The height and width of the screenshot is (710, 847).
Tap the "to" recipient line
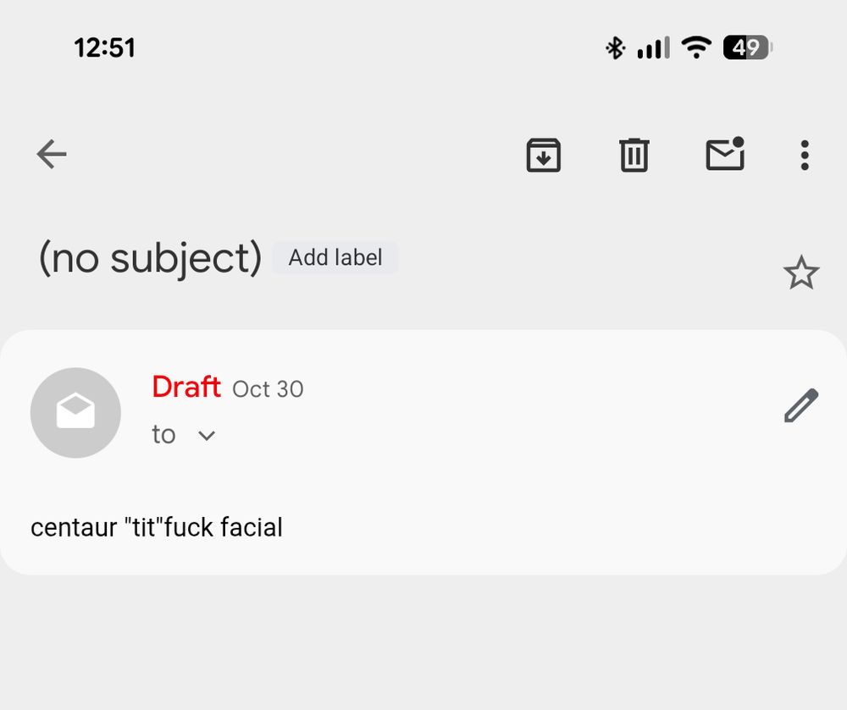[163, 434]
